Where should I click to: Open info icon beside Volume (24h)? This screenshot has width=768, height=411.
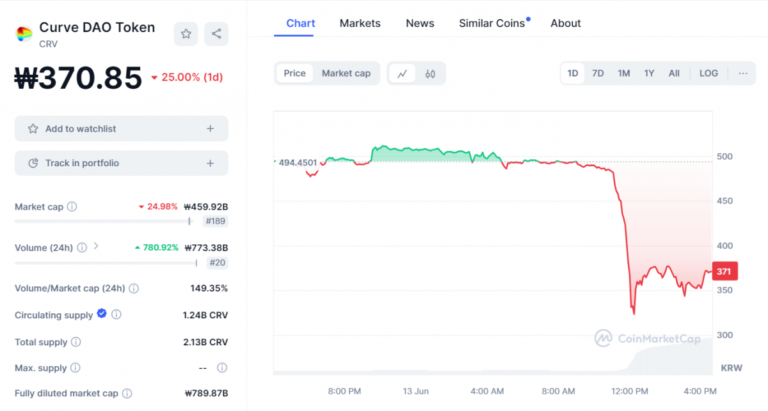point(82,247)
